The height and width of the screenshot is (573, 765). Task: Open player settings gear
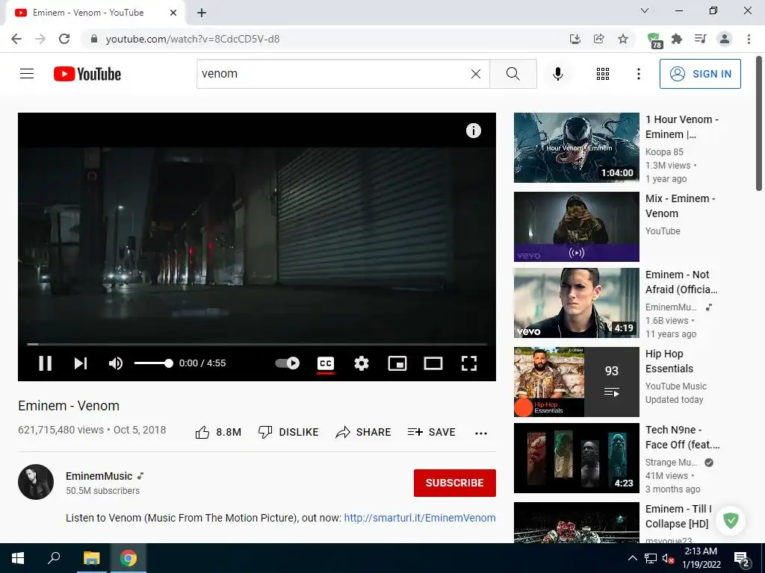pos(361,363)
